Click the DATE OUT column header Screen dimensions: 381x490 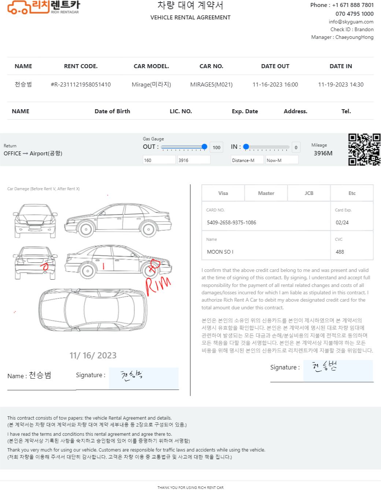[x=275, y=66]
